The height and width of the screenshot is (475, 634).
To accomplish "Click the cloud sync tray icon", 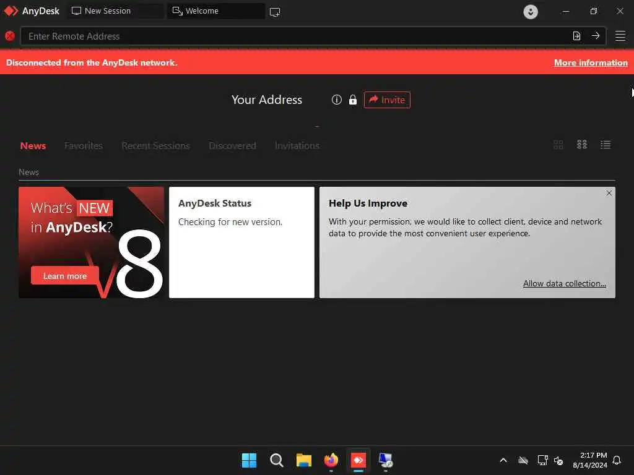I will 523,460.
